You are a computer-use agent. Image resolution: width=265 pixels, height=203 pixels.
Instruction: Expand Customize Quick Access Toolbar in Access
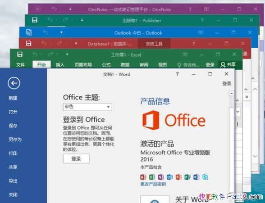(76, 43)
